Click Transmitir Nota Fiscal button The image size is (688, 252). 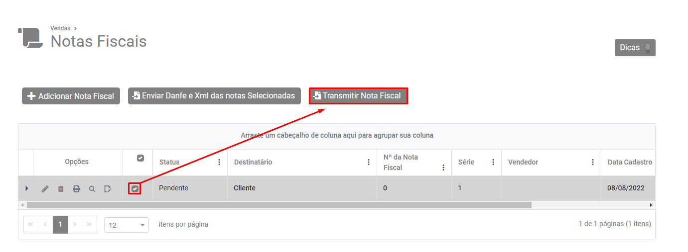(x=359, y=96)
